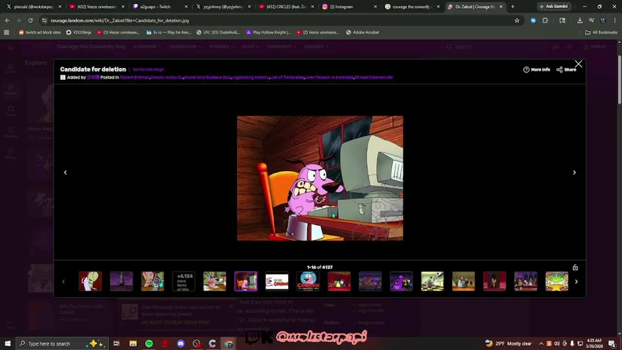This screenshot has height=350, width=622.
Task: Click the Windows taskbar search box
Action: 61,343
